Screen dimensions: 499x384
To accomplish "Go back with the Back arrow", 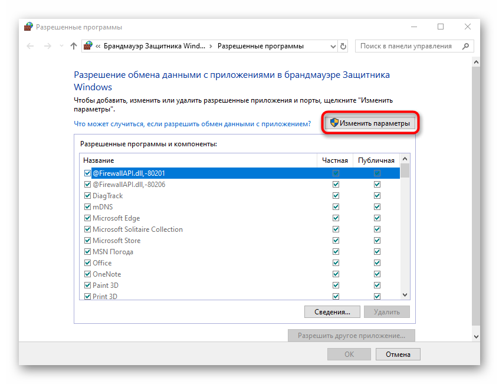I will [x=30, y=46].
